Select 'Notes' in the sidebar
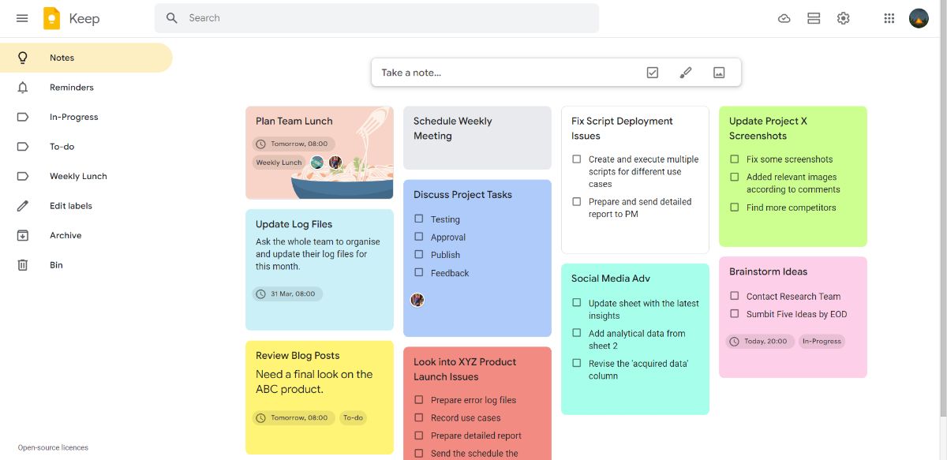This screenshot has width=947, height=460. [62, 58]
